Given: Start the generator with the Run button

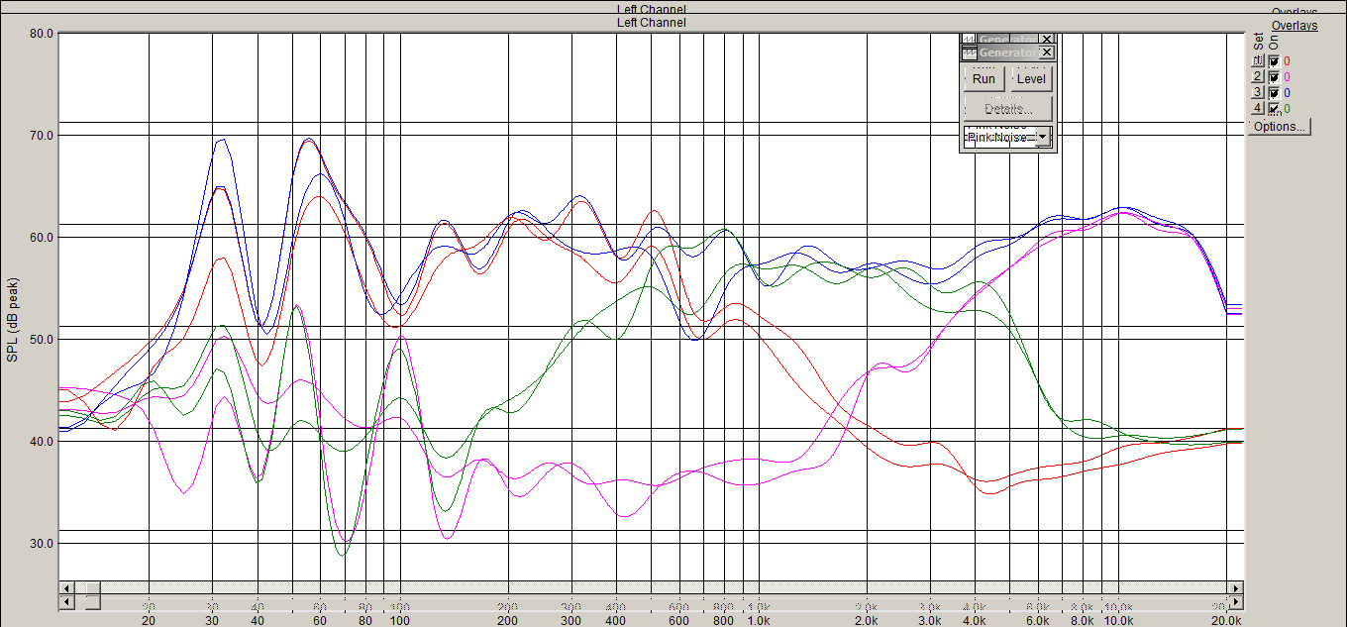Looking at the screenshot, I should pyautogui.click(x=984, y=79).
